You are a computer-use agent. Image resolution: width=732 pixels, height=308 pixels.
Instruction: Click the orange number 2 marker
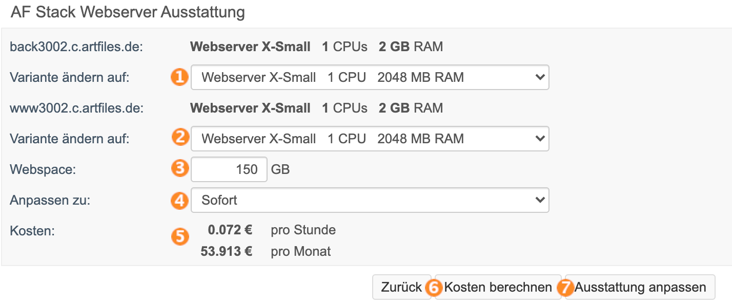pos(179,137)
